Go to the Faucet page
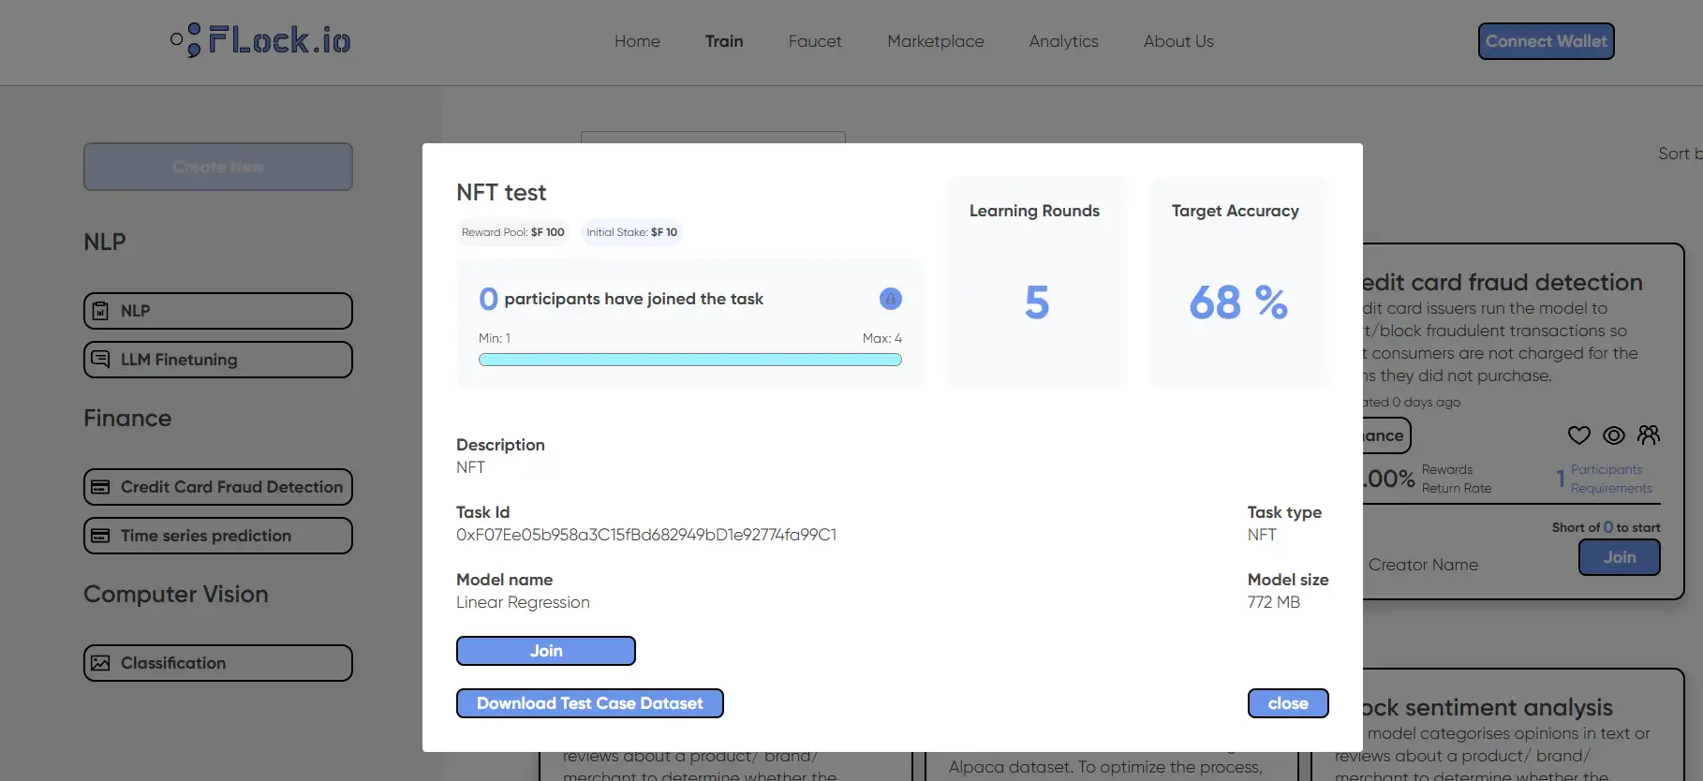This screenshot has height=781, width=1703. pos(814,41)
